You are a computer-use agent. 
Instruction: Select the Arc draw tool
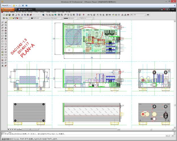pos(3,39)
